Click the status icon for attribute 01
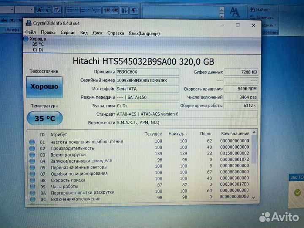This screenshot has height=228, width=304. click(32, 142)
